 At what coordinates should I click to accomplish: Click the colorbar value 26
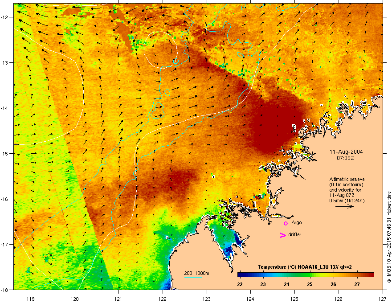pos(333,284)
